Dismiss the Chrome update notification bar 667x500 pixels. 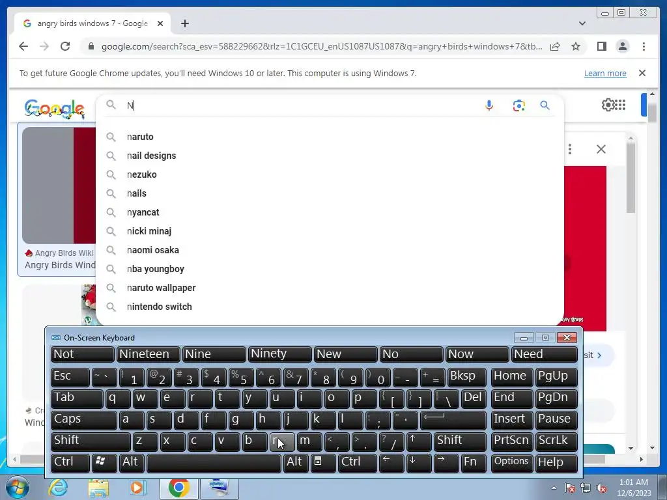pos(642,73)
